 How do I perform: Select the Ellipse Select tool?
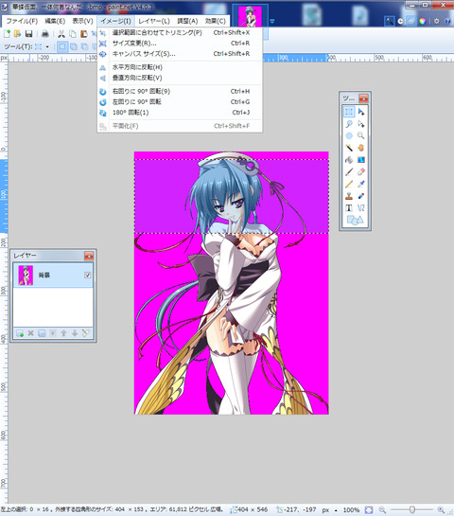point(349,136)
